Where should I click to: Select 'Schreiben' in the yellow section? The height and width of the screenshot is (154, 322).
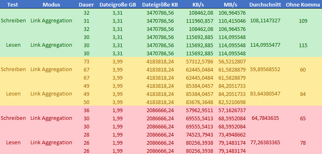(x=13, y=69)
